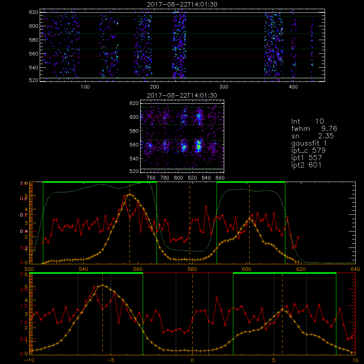Image resolution: width=364 pixels, height=364 pixels.
Task: Click the orange peak near 557 in profile plot
Action: [x=130, y=194]
